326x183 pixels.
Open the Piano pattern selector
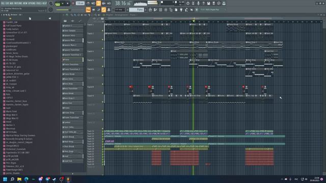click(x=137, y=10)
